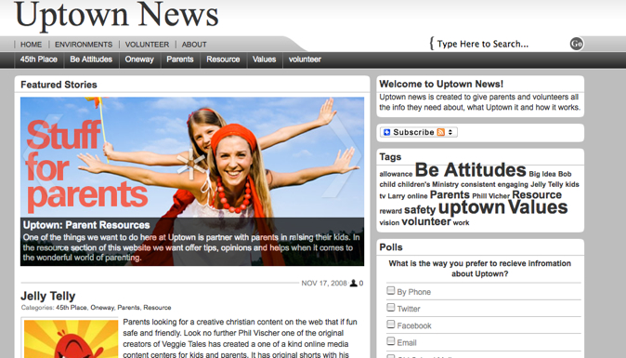Select the 45th Place category tab
This screenshot has width=626, height=358.
[39, 60]
